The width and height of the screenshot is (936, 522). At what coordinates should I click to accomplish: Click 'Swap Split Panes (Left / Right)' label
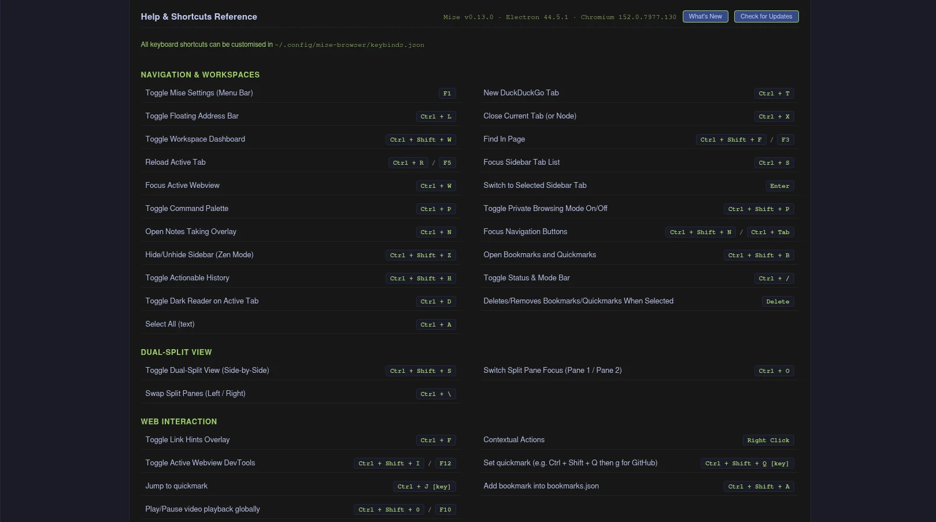tap(195, 394)
